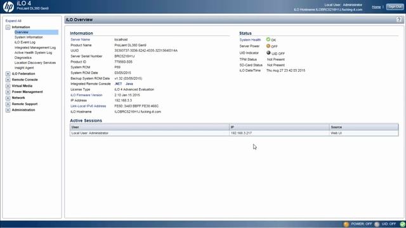Click the Administration label
The width and height of the screenshot is (406, 228).
23,110
